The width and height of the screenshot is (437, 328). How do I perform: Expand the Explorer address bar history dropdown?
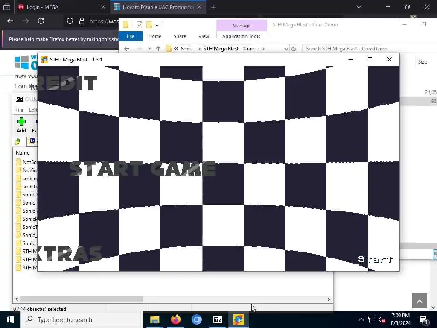click(x=286, y=49)
